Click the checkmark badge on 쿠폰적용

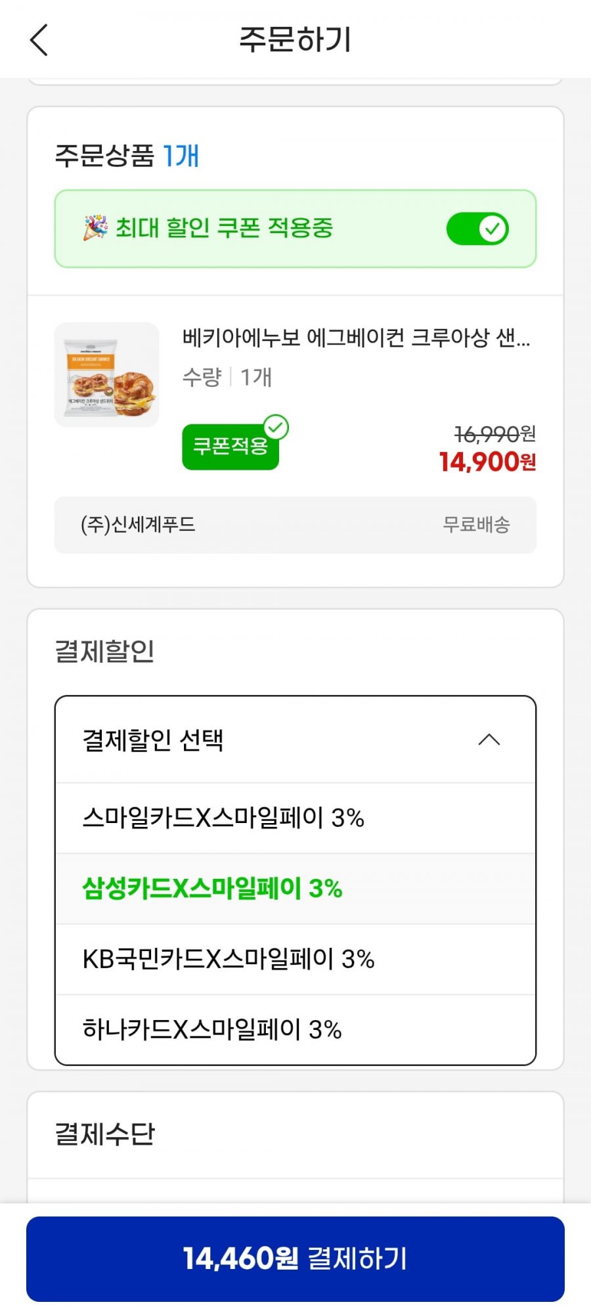tap(276, 428)
